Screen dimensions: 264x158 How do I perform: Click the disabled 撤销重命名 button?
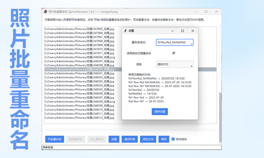[x=76, y=139]
